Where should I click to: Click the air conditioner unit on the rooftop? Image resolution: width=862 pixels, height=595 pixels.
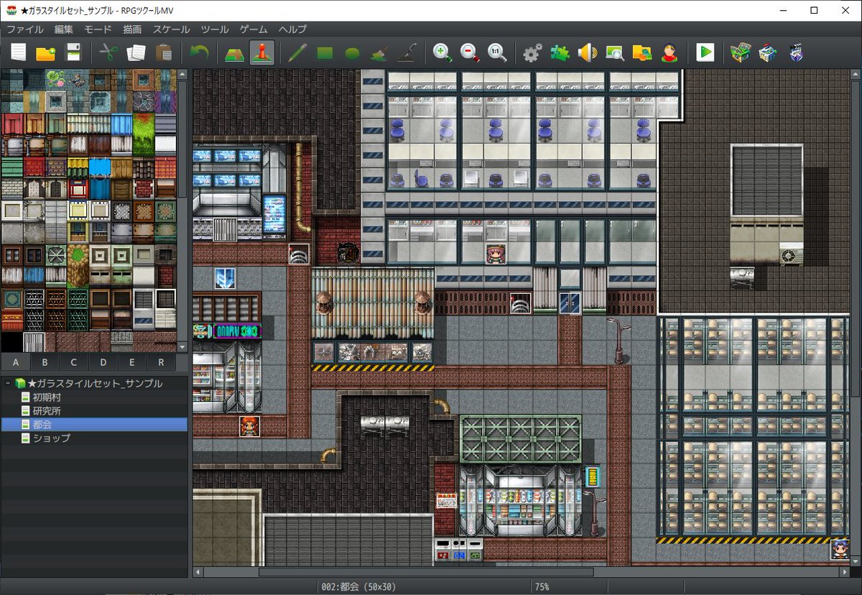(791, 255)
